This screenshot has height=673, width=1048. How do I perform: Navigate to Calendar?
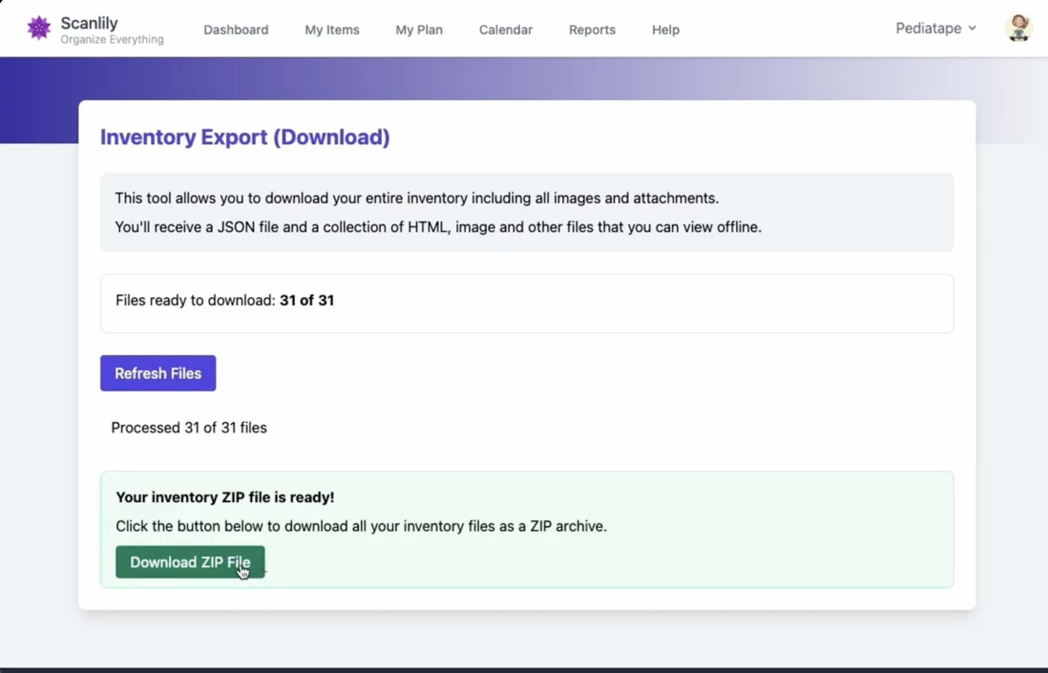click(x=506, y=30)
